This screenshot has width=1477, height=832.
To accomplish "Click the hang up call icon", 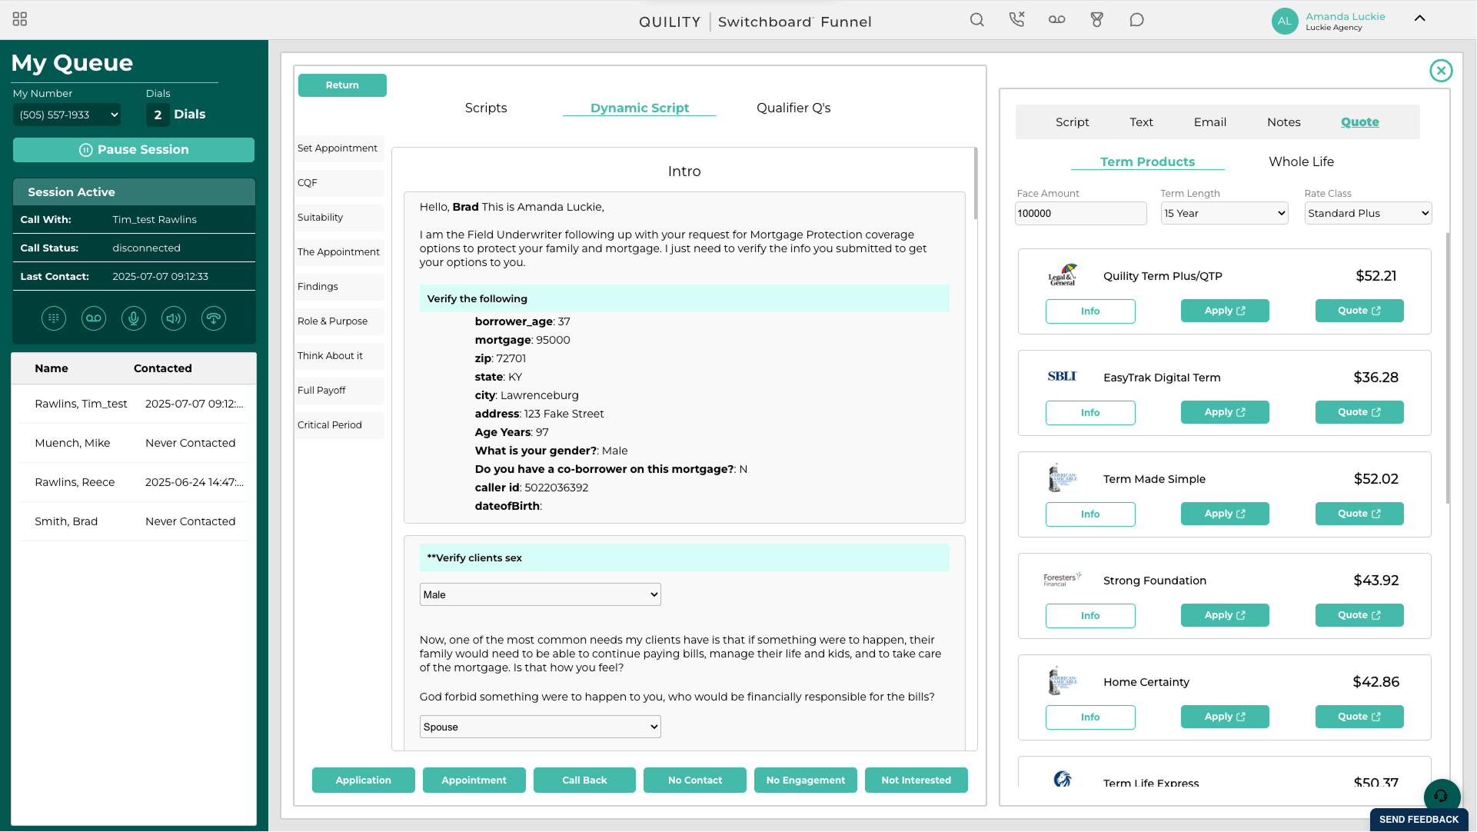I will pos(214,318).
